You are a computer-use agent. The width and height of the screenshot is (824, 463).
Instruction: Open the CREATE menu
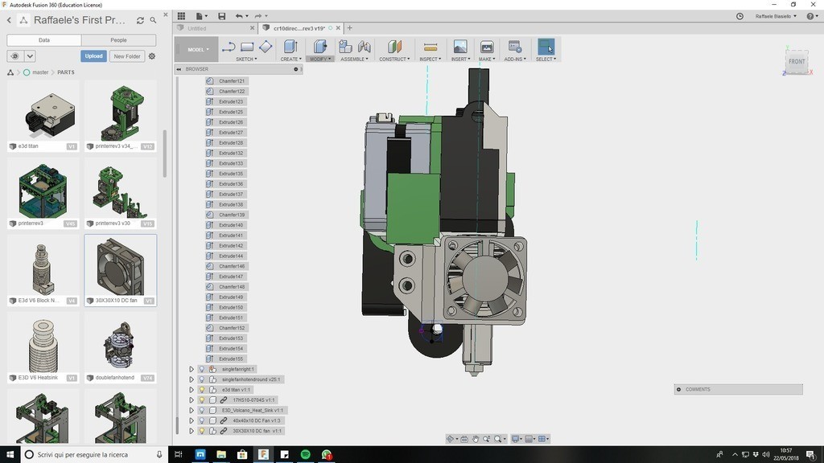point(290,59)
